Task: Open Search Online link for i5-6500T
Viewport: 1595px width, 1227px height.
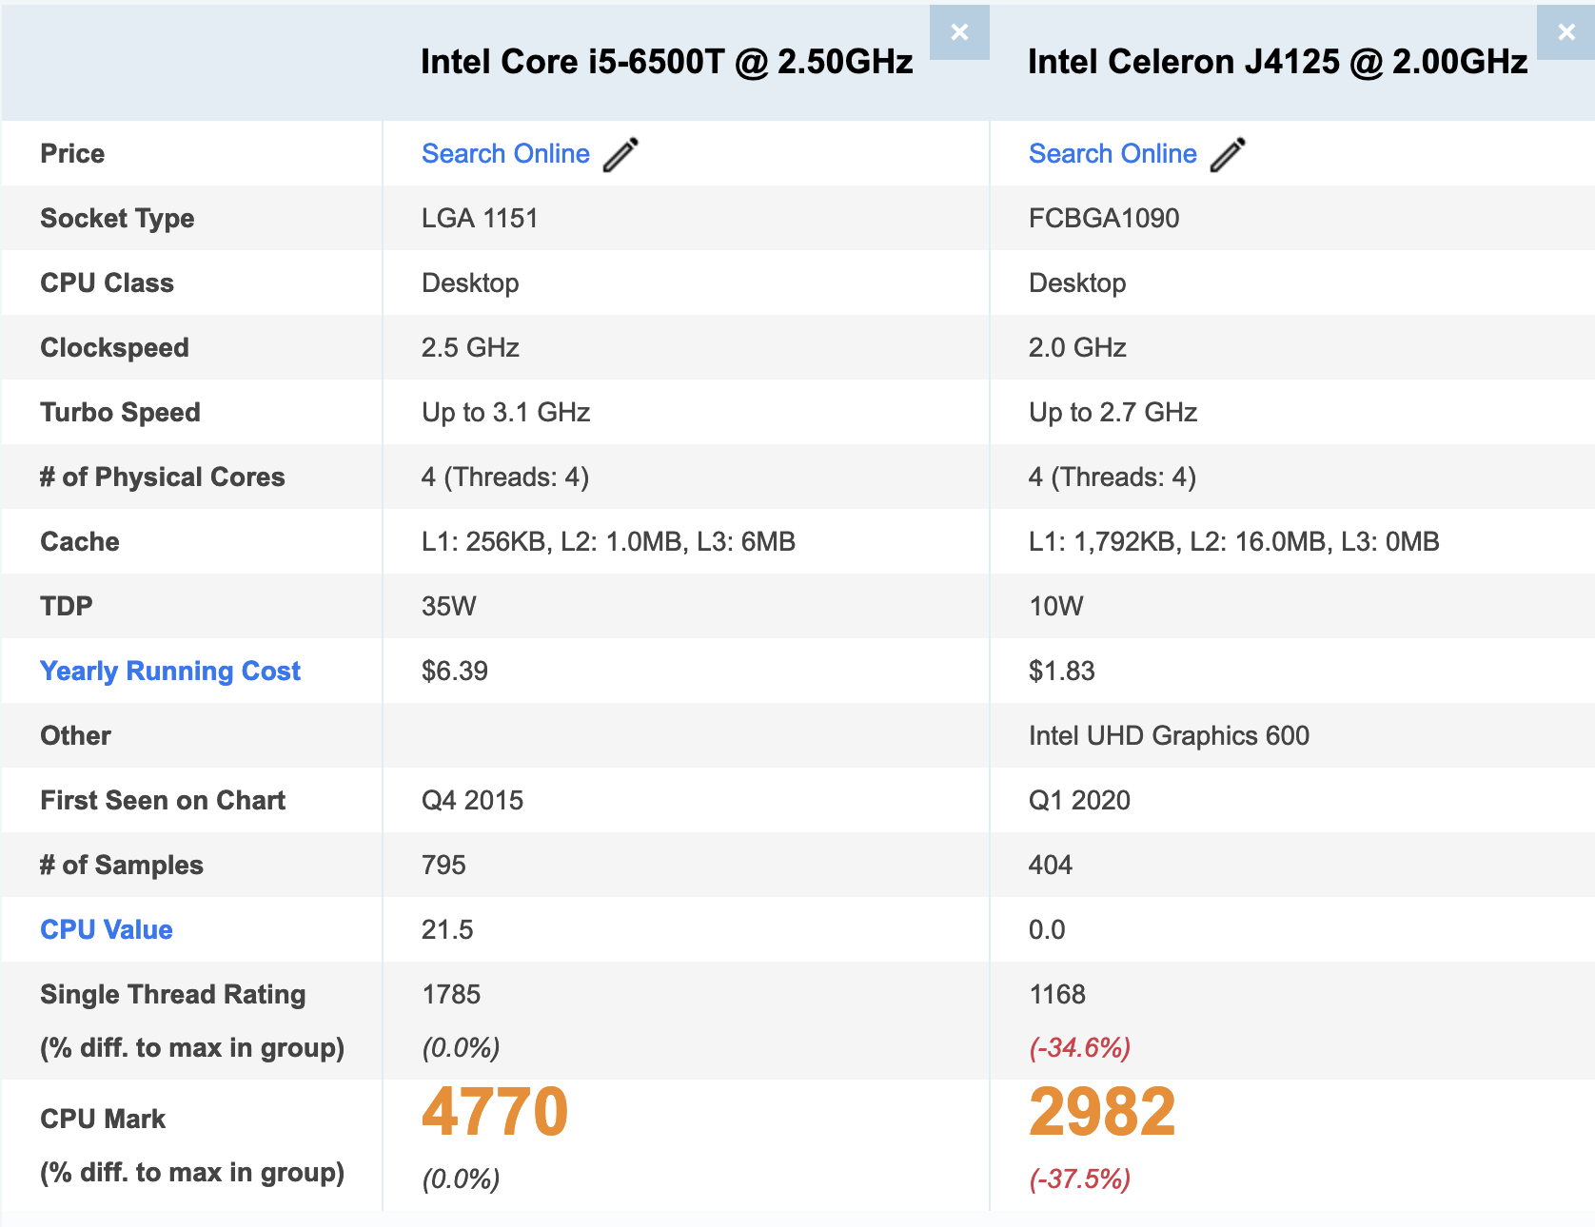Action: pyautogui.click(x=505, y=154)
